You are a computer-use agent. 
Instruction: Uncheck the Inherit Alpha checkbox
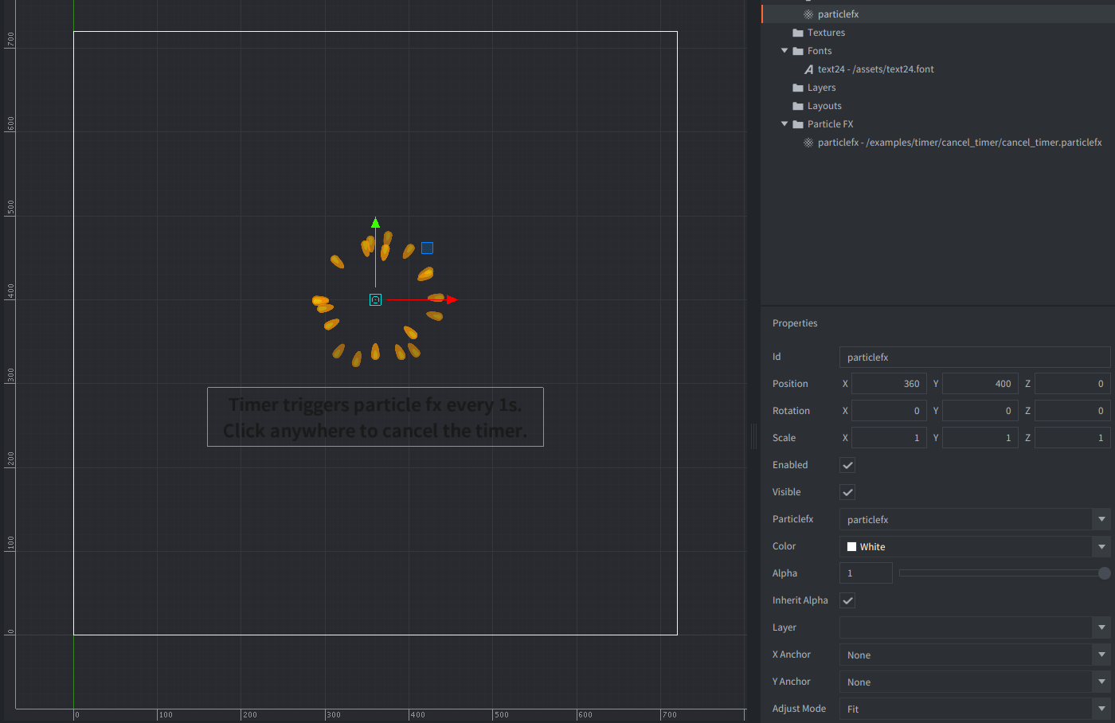coord(847,600)
